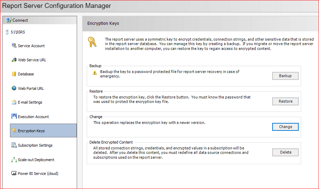The height and width of the screenshot is (189, 319).
Task: Select the S1\SSRS server node
Action: (18, 32)
